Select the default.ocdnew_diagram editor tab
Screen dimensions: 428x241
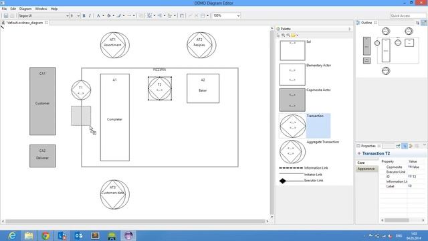pyautogui.click(x=25, y=23)
